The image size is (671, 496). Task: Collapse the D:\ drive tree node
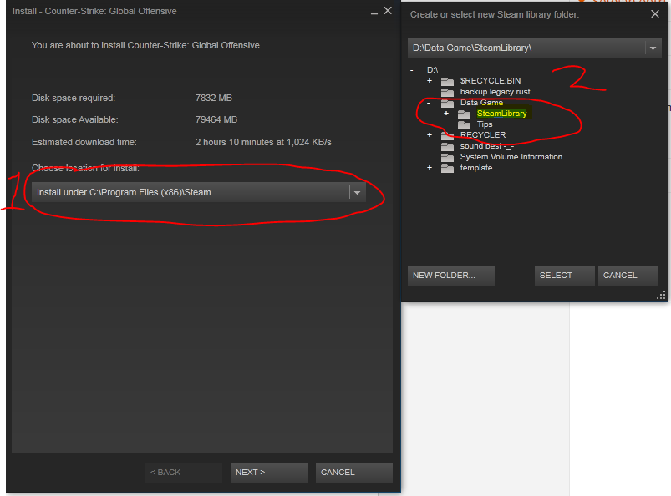[x=412, y=70]
